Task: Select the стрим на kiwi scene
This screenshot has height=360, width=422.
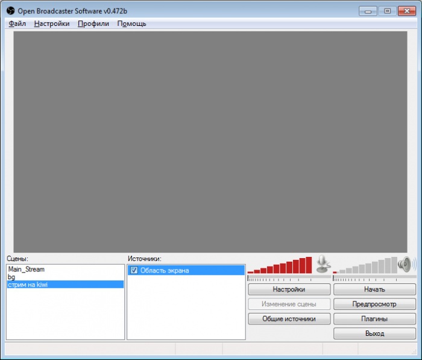Action: (x=65, y=285)
